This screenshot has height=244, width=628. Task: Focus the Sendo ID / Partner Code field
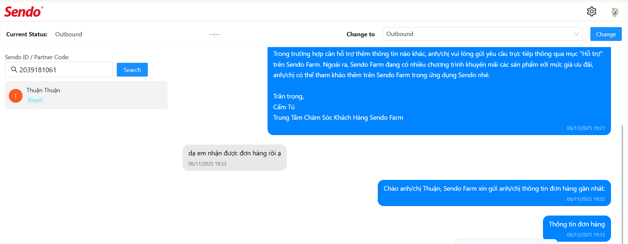point(59,70)
